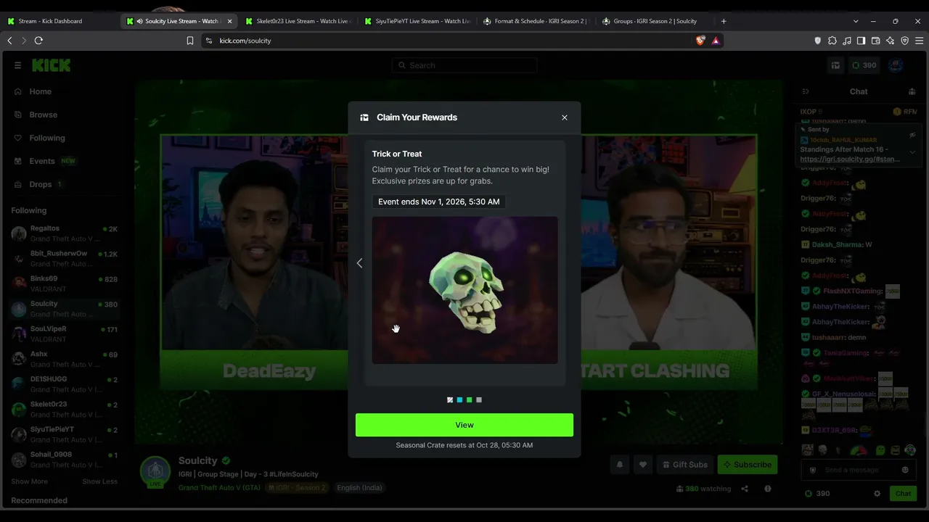Click the green View button
929x522 pixels.
coord(464,425)
